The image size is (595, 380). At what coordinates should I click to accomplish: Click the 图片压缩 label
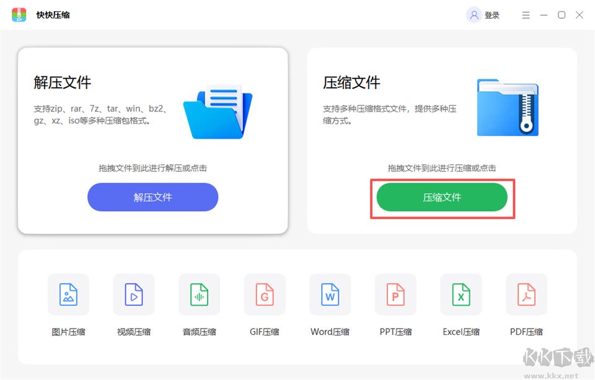pos(68,332)
